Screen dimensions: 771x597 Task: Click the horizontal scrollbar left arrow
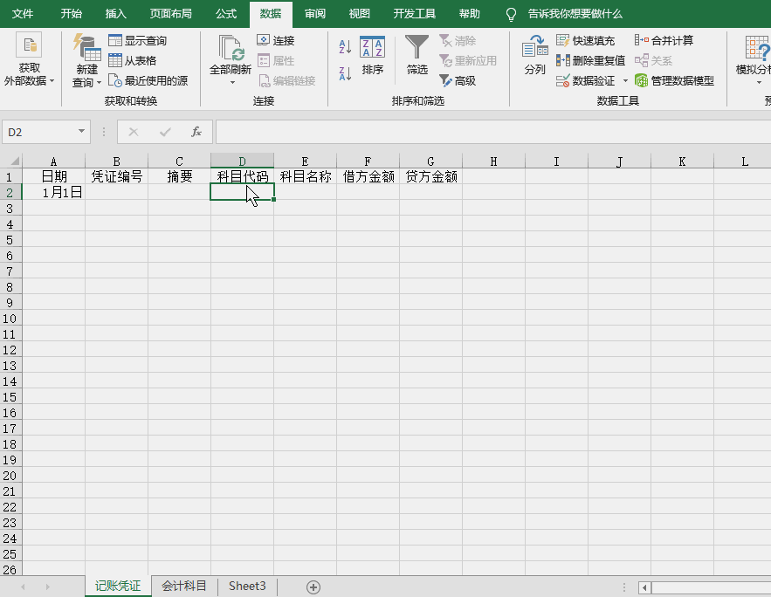click(x=644, y=587)
